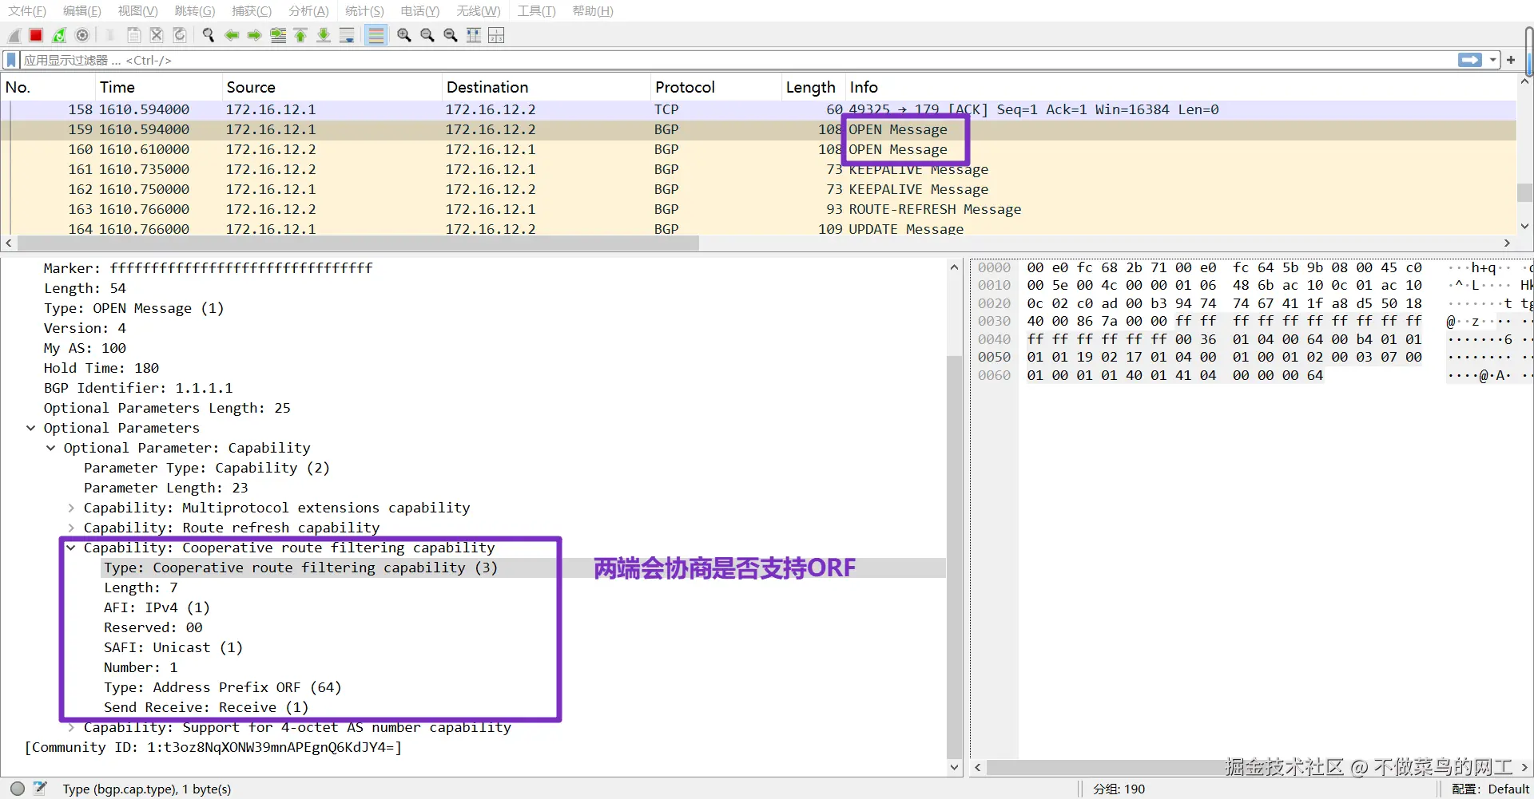Reset text to normal size
This screenshot has width=1534, height=799.
451,35
